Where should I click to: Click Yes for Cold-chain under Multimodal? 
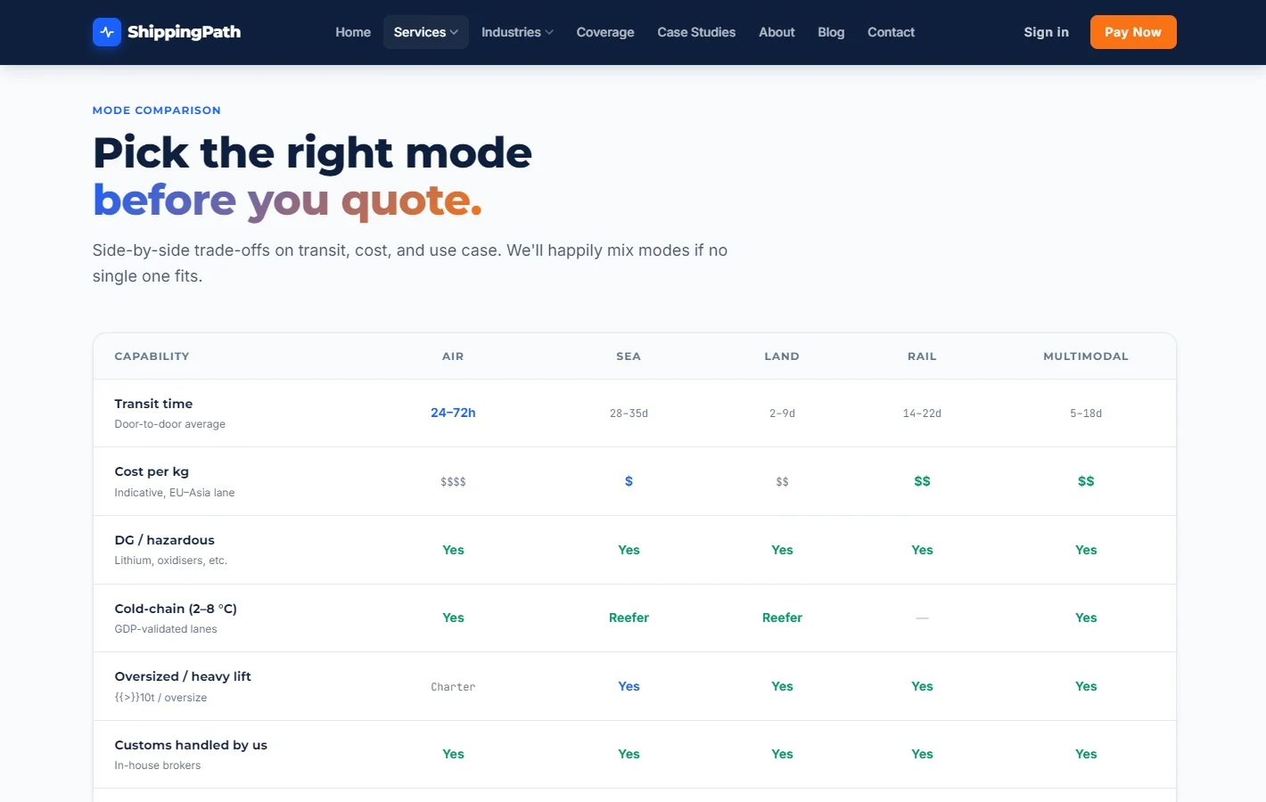(x=1086, y=618)
